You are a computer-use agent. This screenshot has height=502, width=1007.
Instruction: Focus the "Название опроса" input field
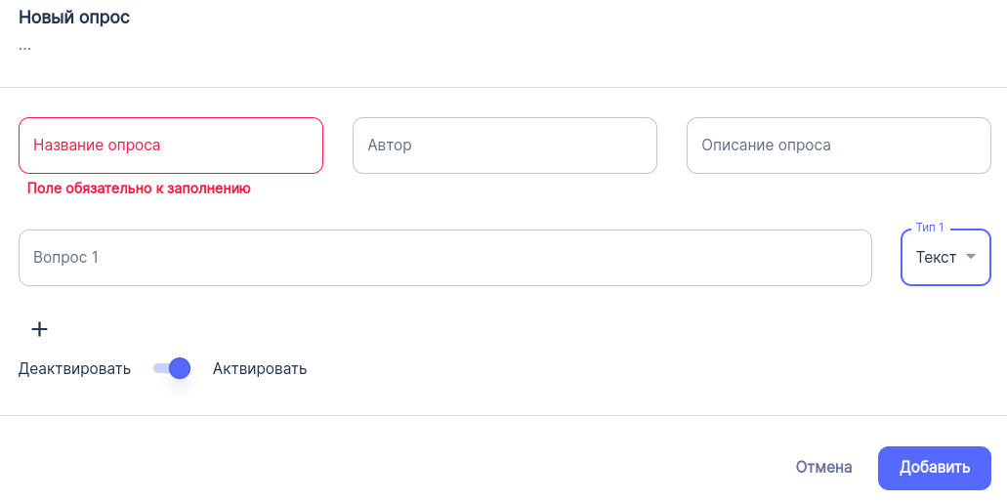171,146
